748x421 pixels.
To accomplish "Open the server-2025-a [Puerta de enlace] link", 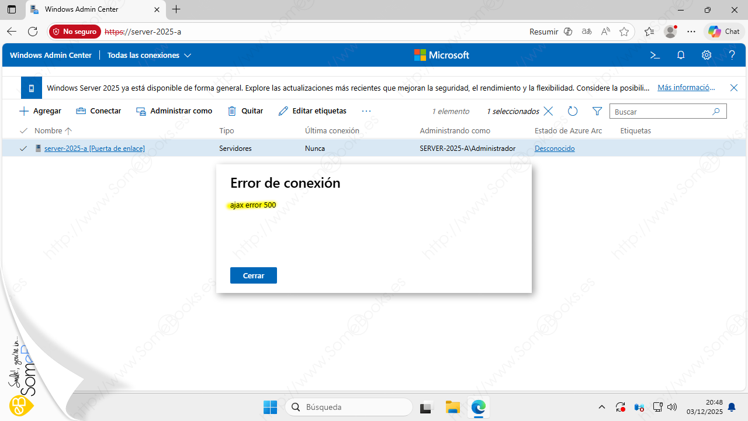I will [94, 149].
